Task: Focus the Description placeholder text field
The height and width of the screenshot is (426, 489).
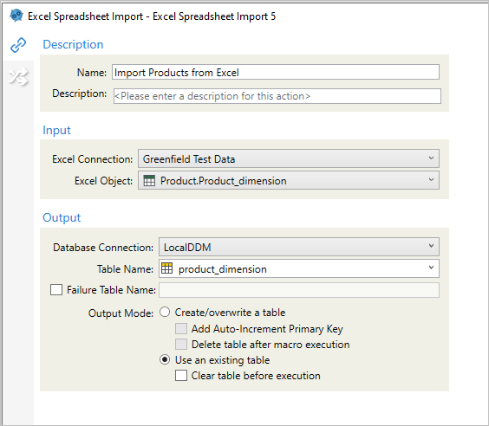Action: tap(277, 96)
